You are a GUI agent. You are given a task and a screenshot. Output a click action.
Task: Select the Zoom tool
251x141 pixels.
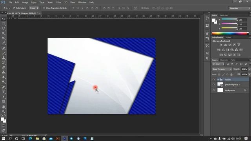point(4,112)
